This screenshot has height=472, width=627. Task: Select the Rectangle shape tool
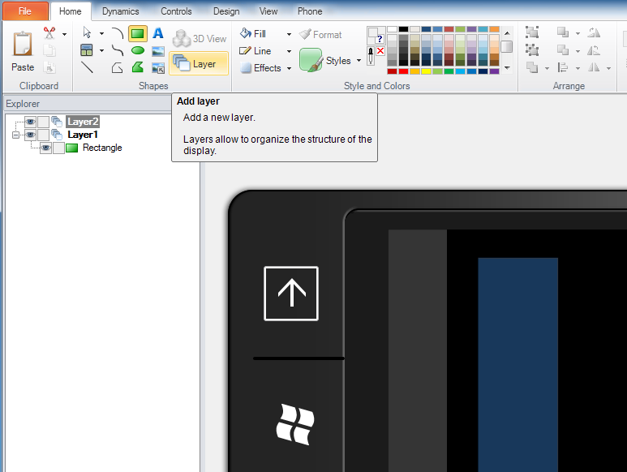point(138,33)
